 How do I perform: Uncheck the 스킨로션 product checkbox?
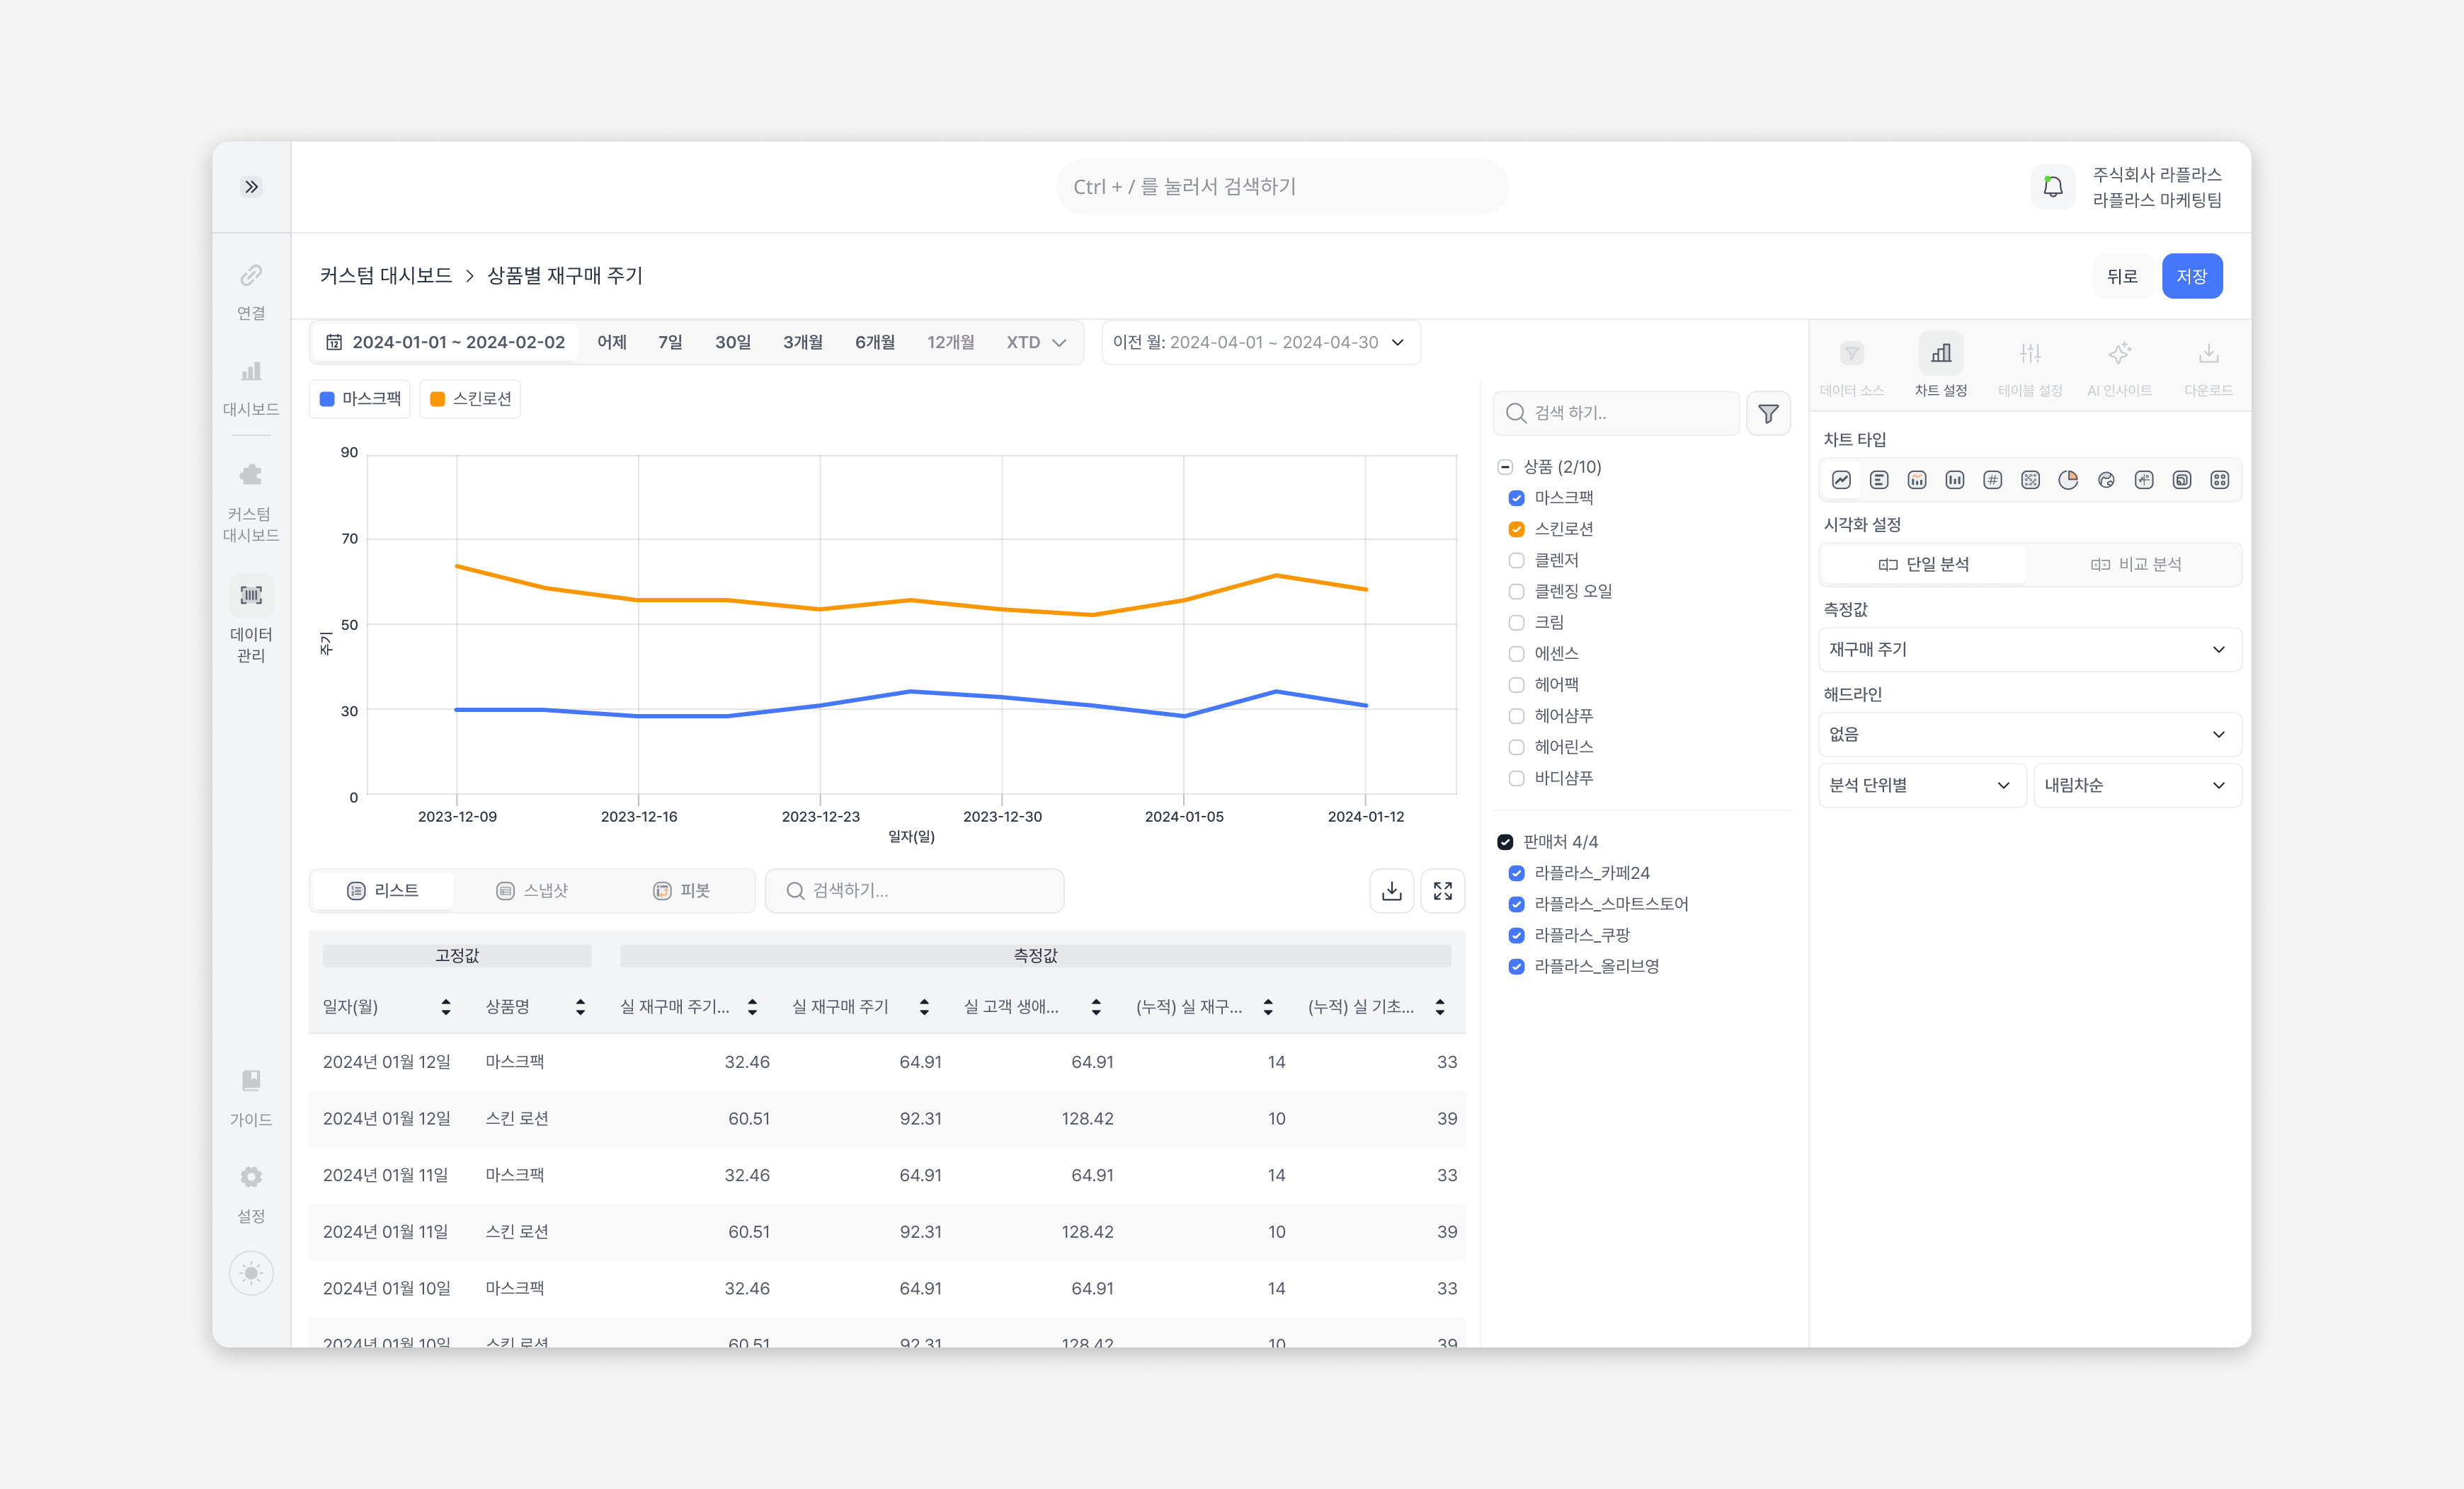(1516, 529)
